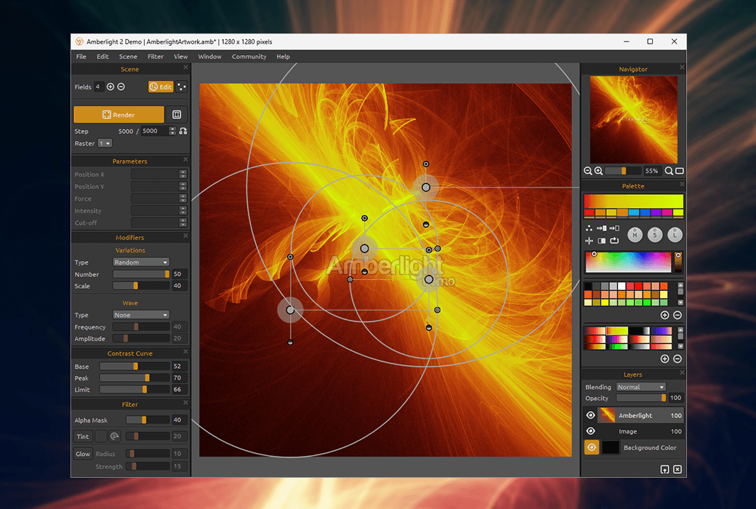Toggle Background Color layer visibility eye
Viewport: 756px width, 509px height.
tap(592, 448)
